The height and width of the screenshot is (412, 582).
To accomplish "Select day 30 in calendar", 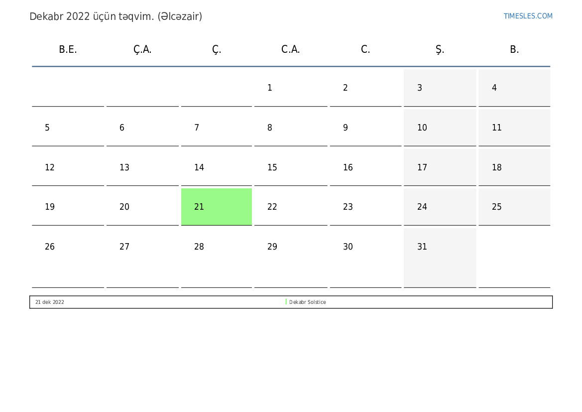I will point(365,258).
